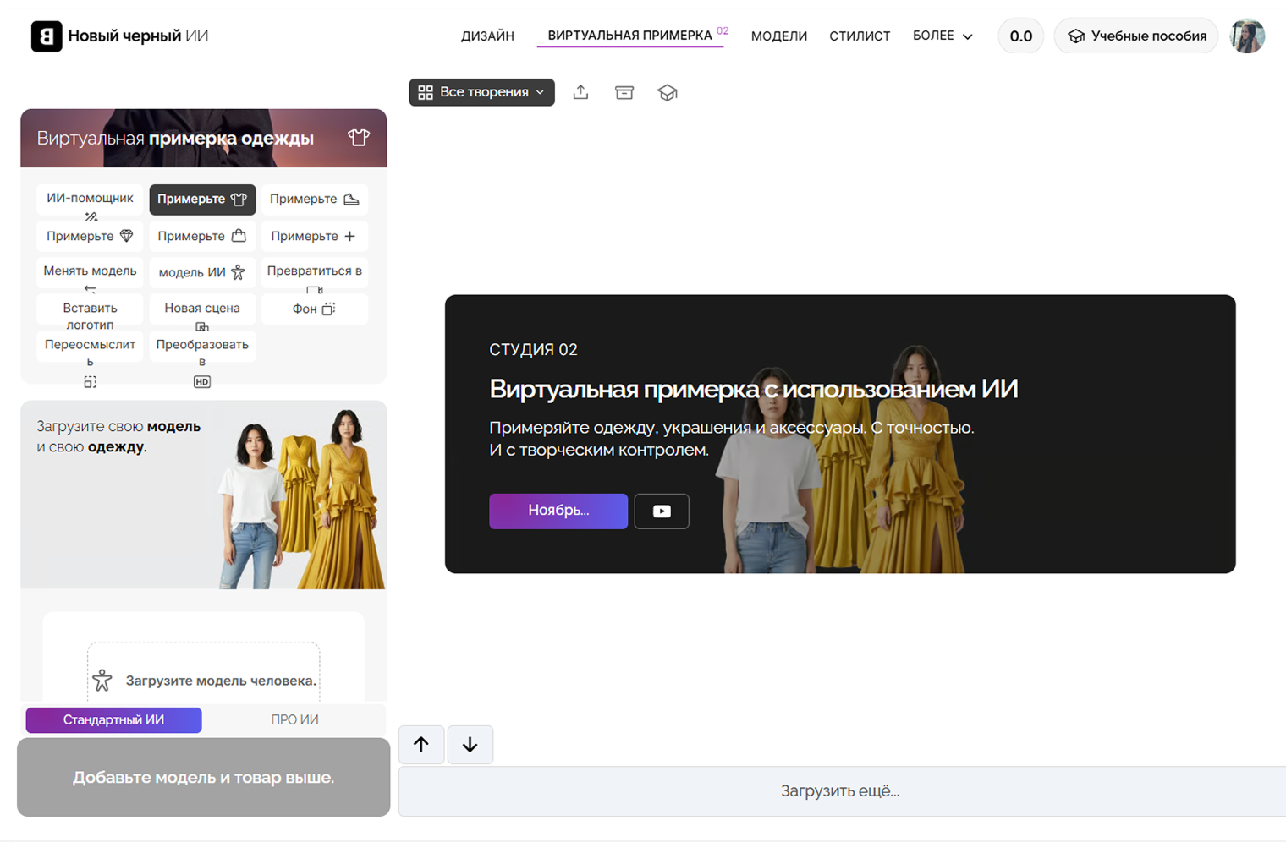Screen dimensions: 1286x842
Task: Click the archive box icon in toolbar
Action: pos(624,92)
